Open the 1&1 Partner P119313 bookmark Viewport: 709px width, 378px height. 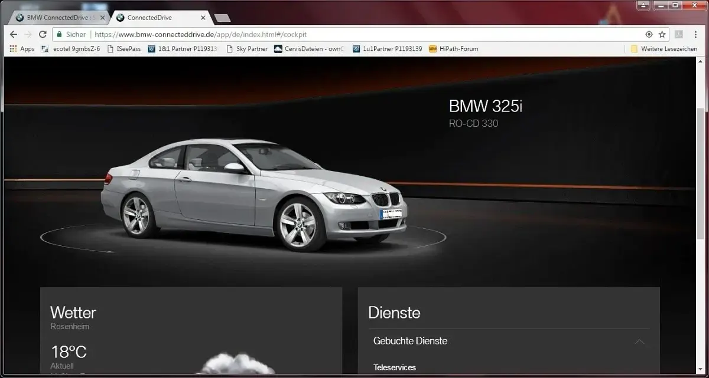click(x=183, y=49)
